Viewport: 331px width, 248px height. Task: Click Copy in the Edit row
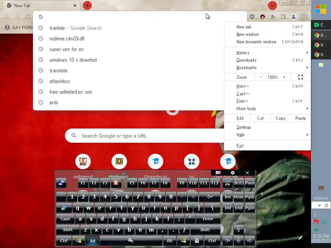coord(281,118)
